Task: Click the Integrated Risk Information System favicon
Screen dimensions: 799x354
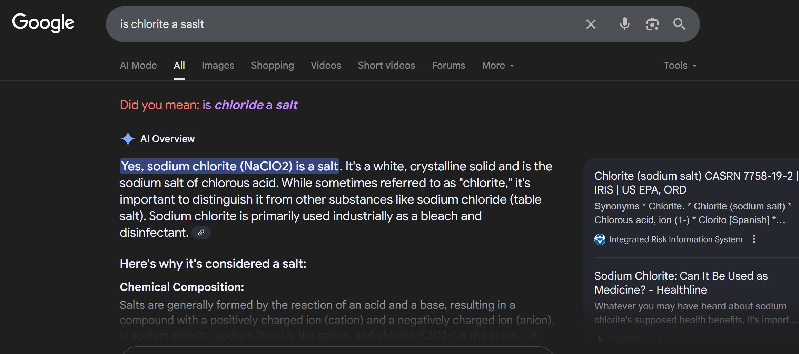Action: coord(600,239)
